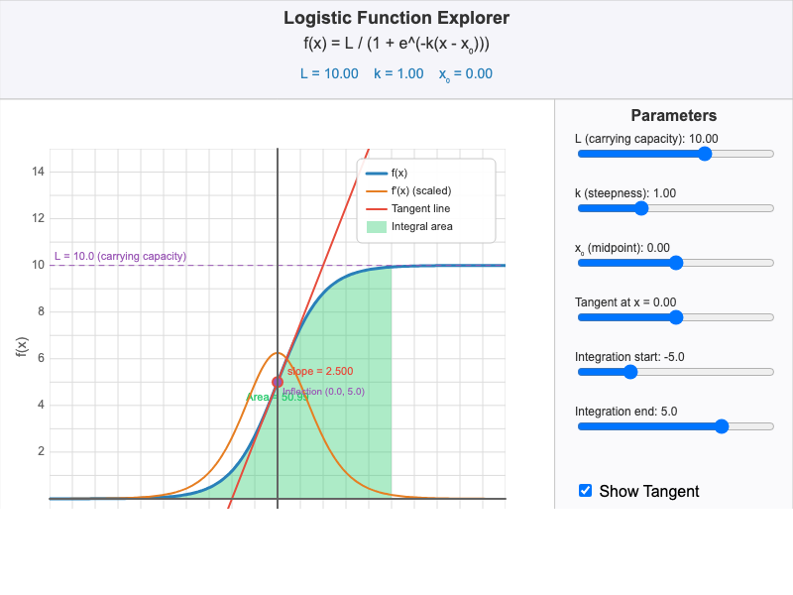793x595 pixels.
Task: Click the Integration start slider handle
Action: [x=631, y=372]
